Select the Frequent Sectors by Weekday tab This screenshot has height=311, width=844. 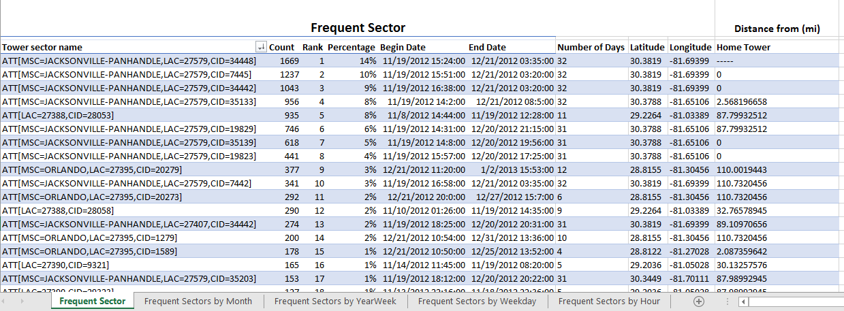477,301
